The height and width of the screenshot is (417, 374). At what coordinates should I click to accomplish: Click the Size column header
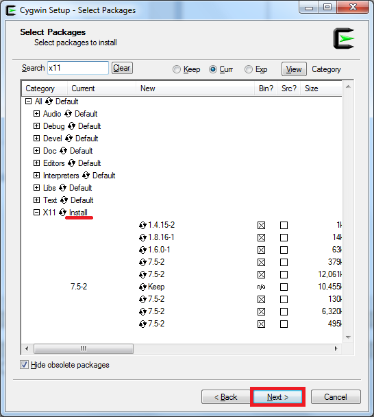(x=321, y=88)
